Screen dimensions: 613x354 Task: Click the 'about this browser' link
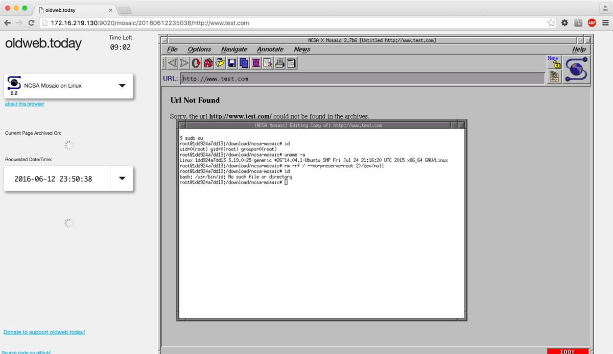tap(25, 104)
